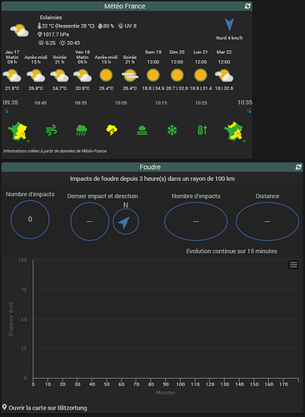Select Jeu 17 Après-midi 15h forecast icon

(x=36, y=76)
